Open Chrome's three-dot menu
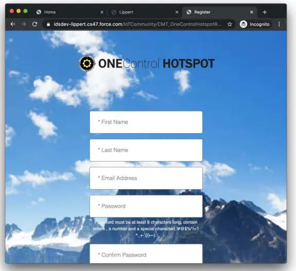 [x=279, y=24]
